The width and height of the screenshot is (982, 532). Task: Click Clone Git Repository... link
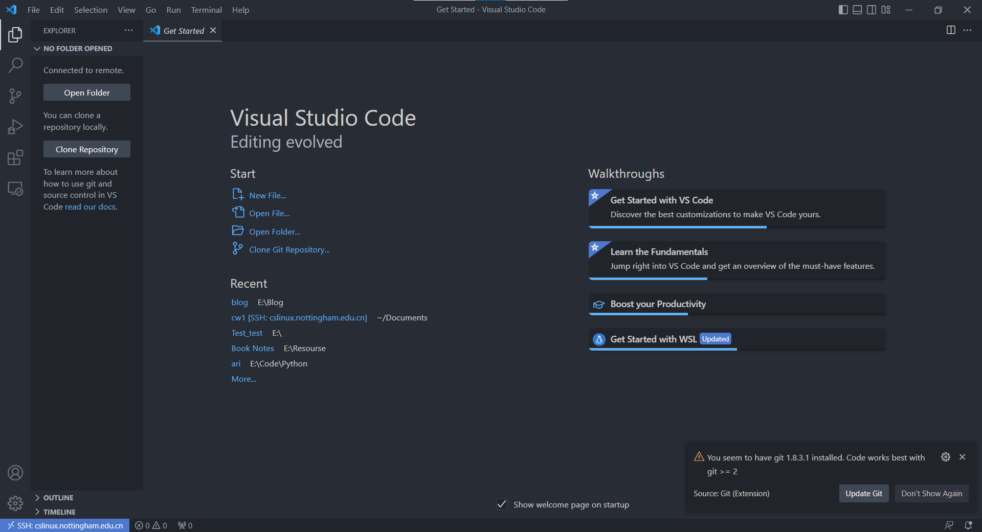(289, 249)
